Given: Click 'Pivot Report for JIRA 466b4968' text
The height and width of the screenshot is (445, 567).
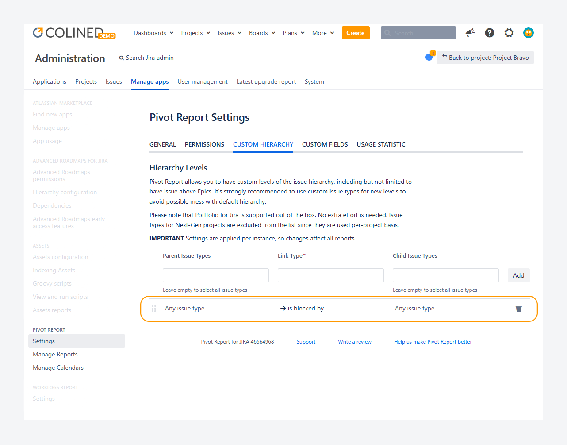Looking at the screenshot, I should click(x=238, y=342).
